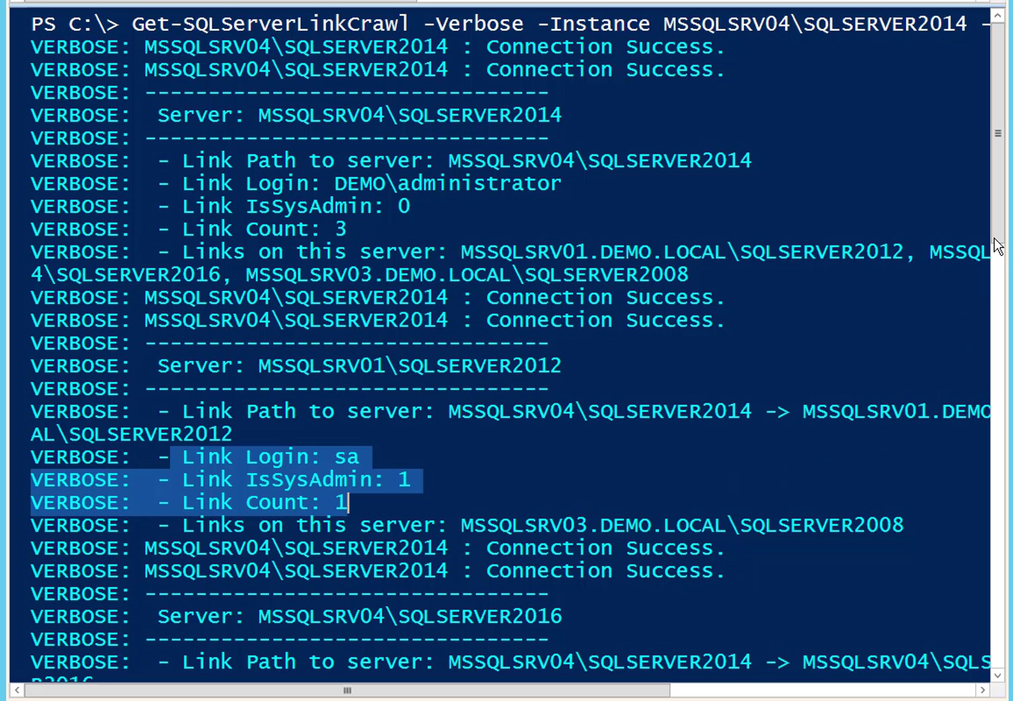
Task: Click empty horizontal scrollbar track right of thumb
Action: pyautogui.click(x=822, y=690)
